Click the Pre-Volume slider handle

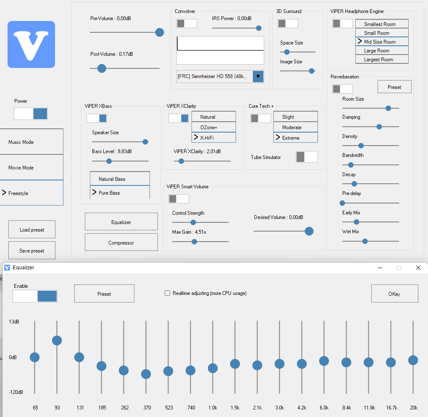click(160, 32)
